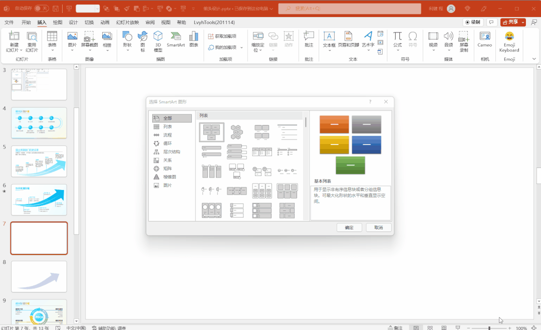Screen dimensions: 541x330
Task: Choose the basic block list SmartArt layout
Action: pyautogui.click(x=211, y=132)
